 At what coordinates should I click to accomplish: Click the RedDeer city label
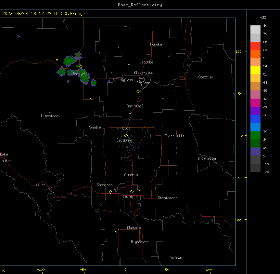click(x=143, y=83)
